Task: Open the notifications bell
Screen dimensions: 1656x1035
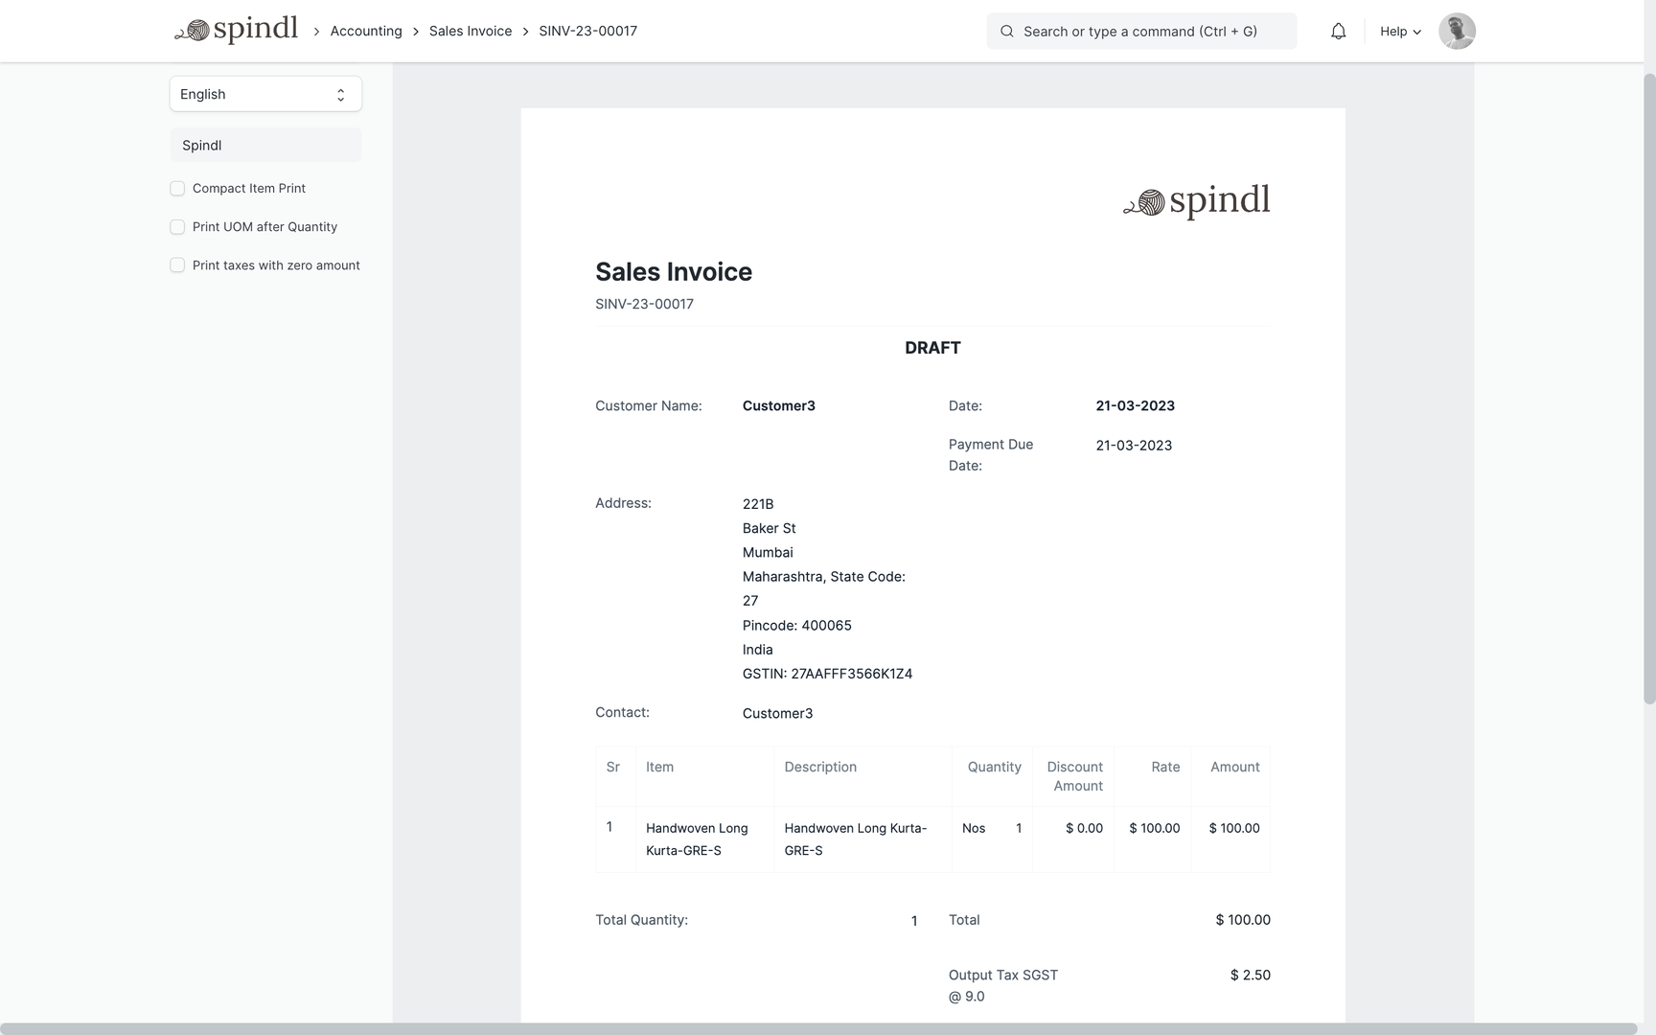Action: (x=1338, y=31)
